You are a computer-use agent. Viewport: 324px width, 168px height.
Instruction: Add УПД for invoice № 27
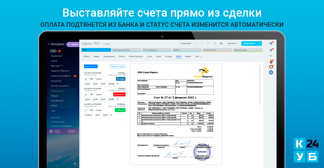[111, 84]
